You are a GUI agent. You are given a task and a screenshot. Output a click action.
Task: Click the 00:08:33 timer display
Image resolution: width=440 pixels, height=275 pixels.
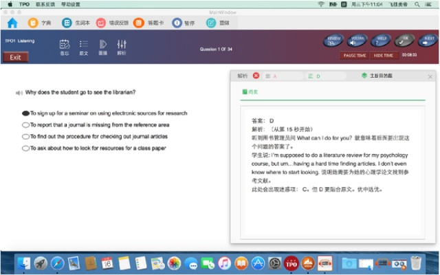[x=409, y=55]
